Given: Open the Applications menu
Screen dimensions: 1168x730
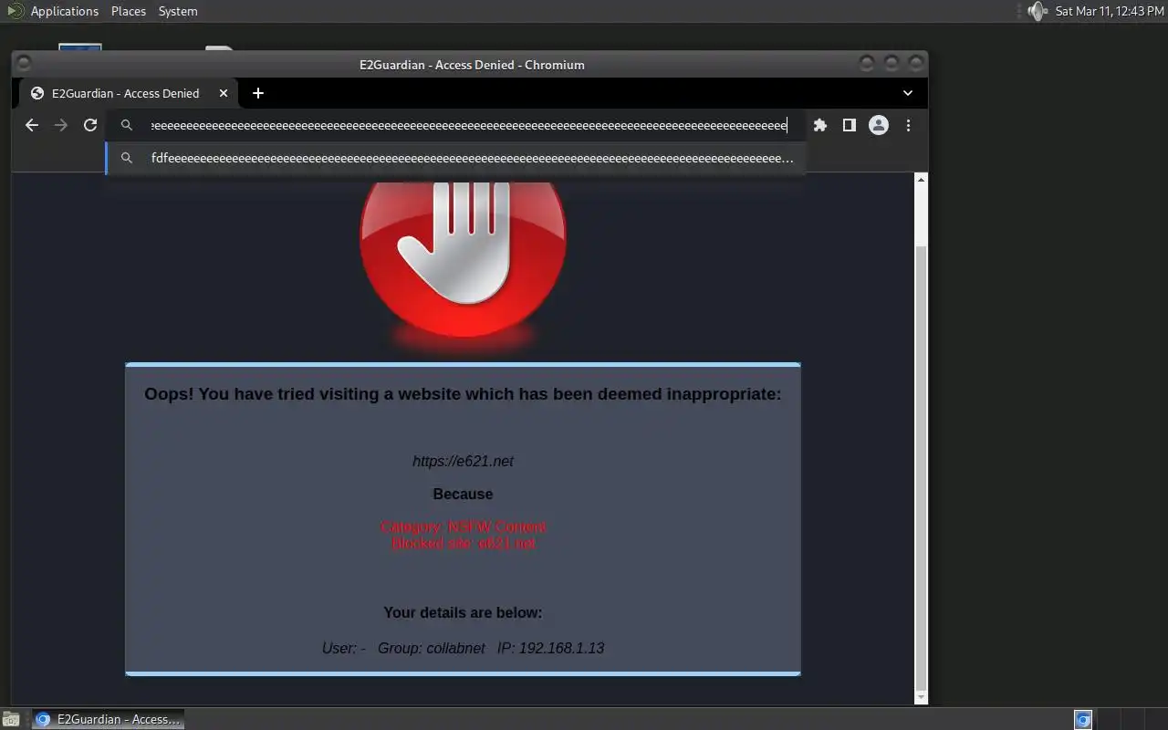Looking at the screenshot, I should (x=64, y=11).
